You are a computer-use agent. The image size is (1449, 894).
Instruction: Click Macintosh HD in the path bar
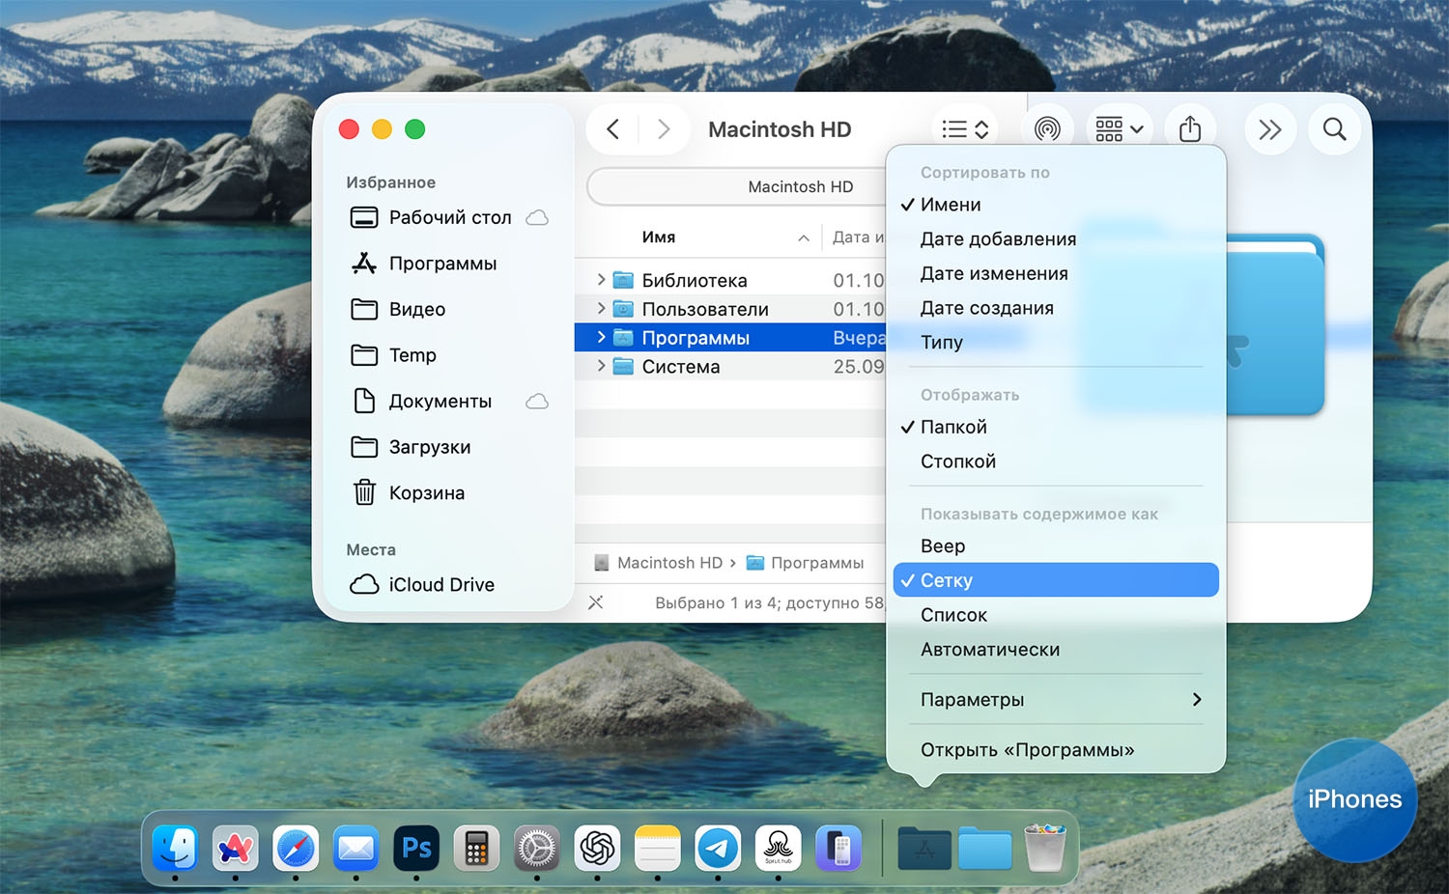(668, 563)
